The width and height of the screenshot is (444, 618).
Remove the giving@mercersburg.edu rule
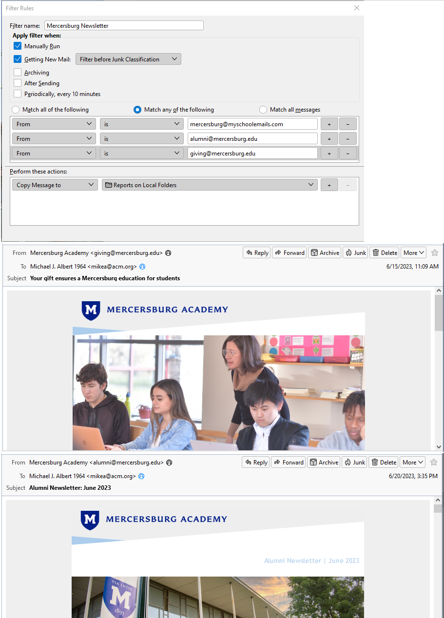pyautogui.click(x=348, y=154)
